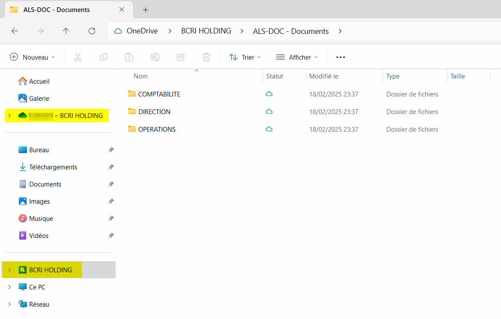Click ALS-DOC - Documents breadcrumb segment
This screenshot has width=501, height=319.
tap(291, 31)
